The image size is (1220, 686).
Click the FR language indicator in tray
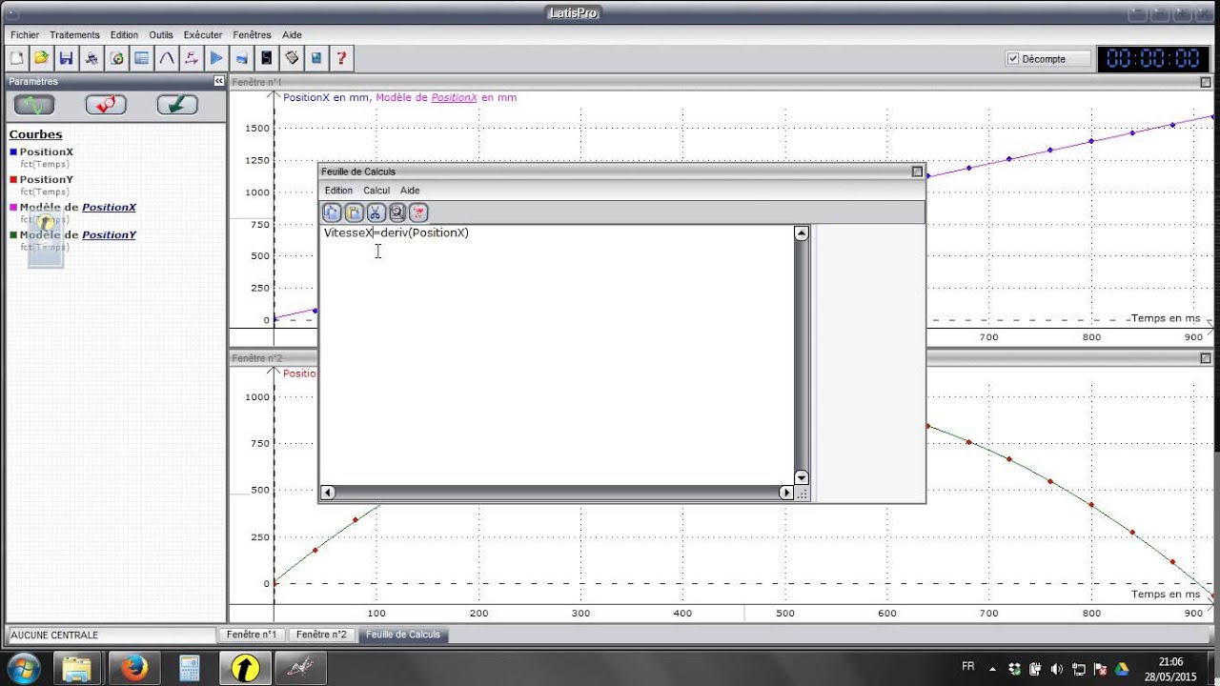pos(968,667)
